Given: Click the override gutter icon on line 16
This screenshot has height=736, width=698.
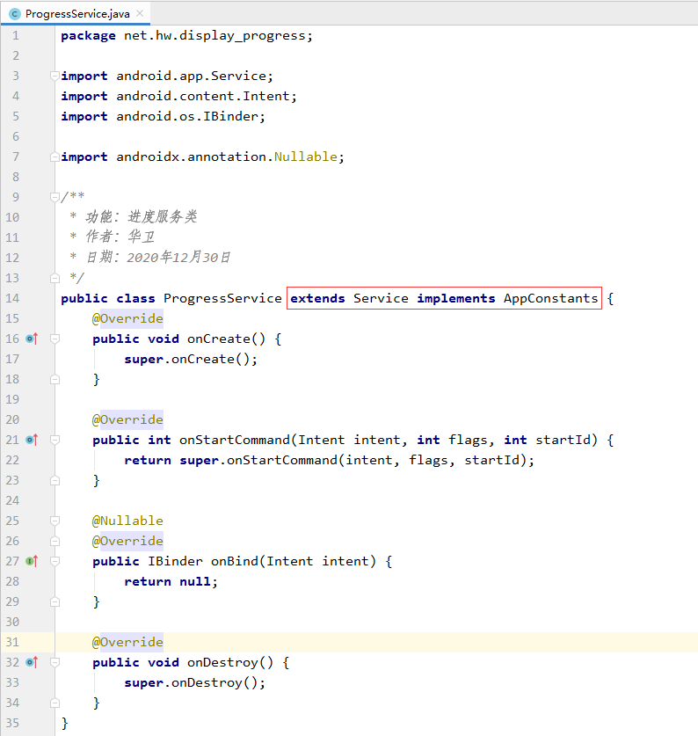Looking at the screenshot, I should 32,339.
